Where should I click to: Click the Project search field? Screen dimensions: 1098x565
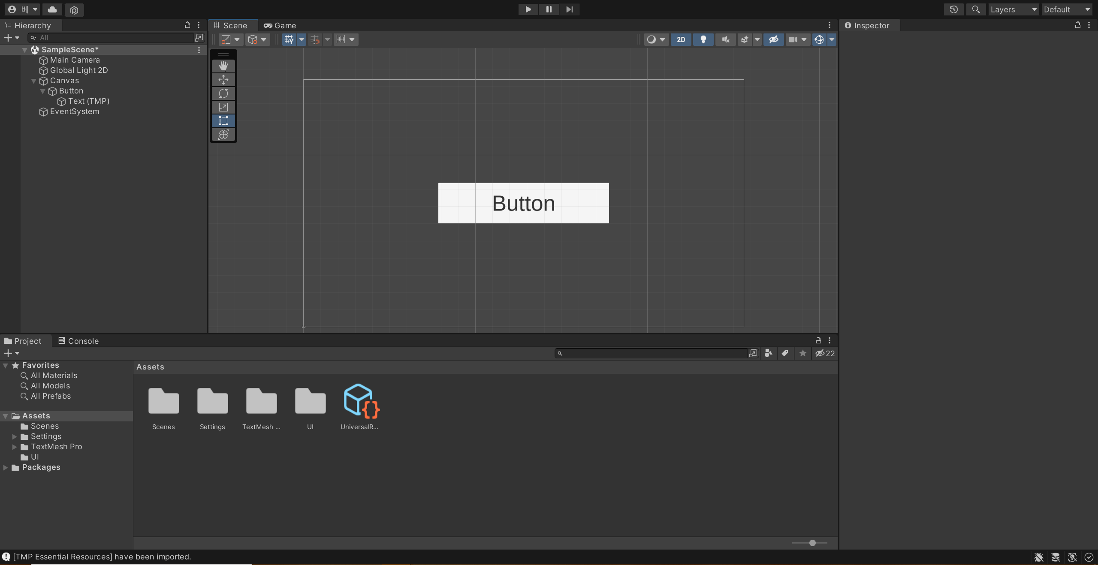(652, 353)
